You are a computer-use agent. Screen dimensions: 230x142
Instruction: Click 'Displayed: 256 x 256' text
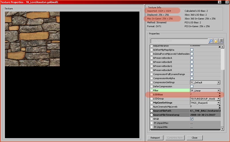[x=158, y=15]
